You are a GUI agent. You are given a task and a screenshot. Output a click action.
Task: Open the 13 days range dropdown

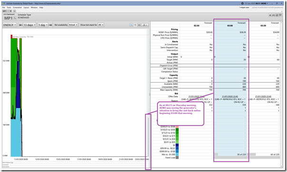(x=29, y=25)
